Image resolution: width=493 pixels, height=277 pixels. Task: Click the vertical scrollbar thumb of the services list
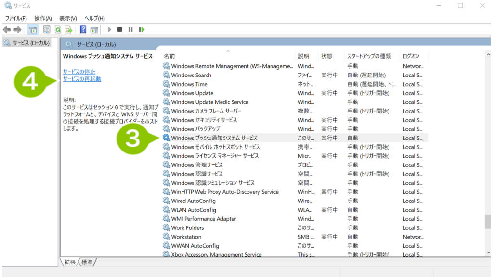[x=488, y=222]
